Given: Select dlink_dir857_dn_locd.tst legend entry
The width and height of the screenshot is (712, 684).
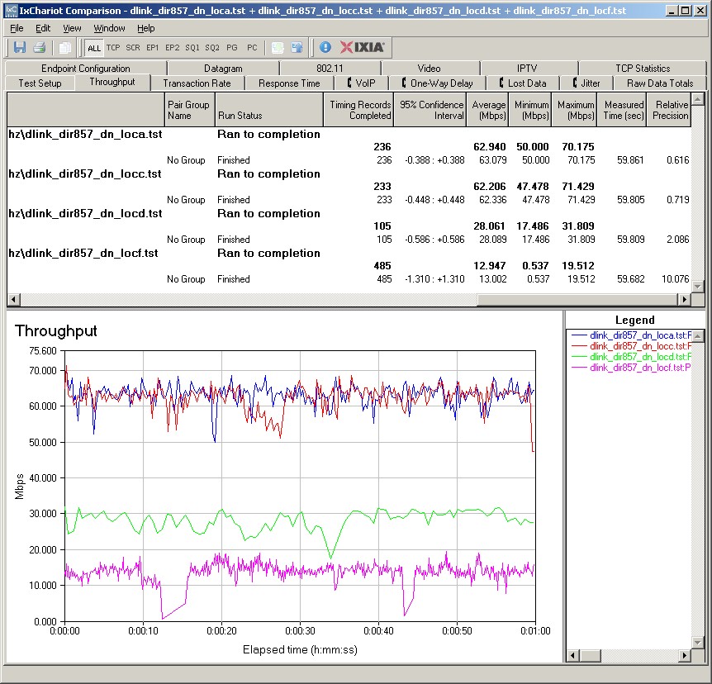Looking at the screenshot, I should pyautogui.click(x=631, y=357).
